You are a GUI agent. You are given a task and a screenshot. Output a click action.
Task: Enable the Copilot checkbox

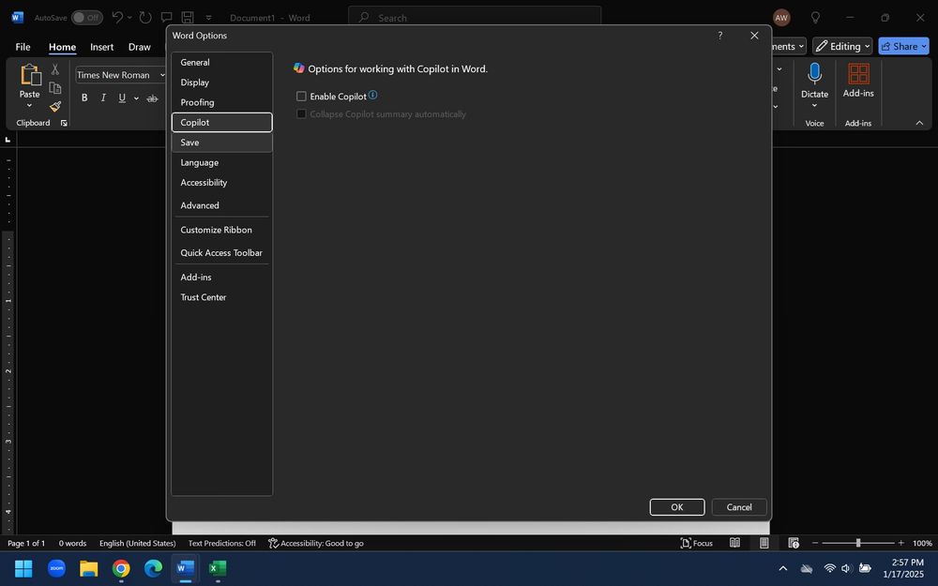click(x=301, y=96)
